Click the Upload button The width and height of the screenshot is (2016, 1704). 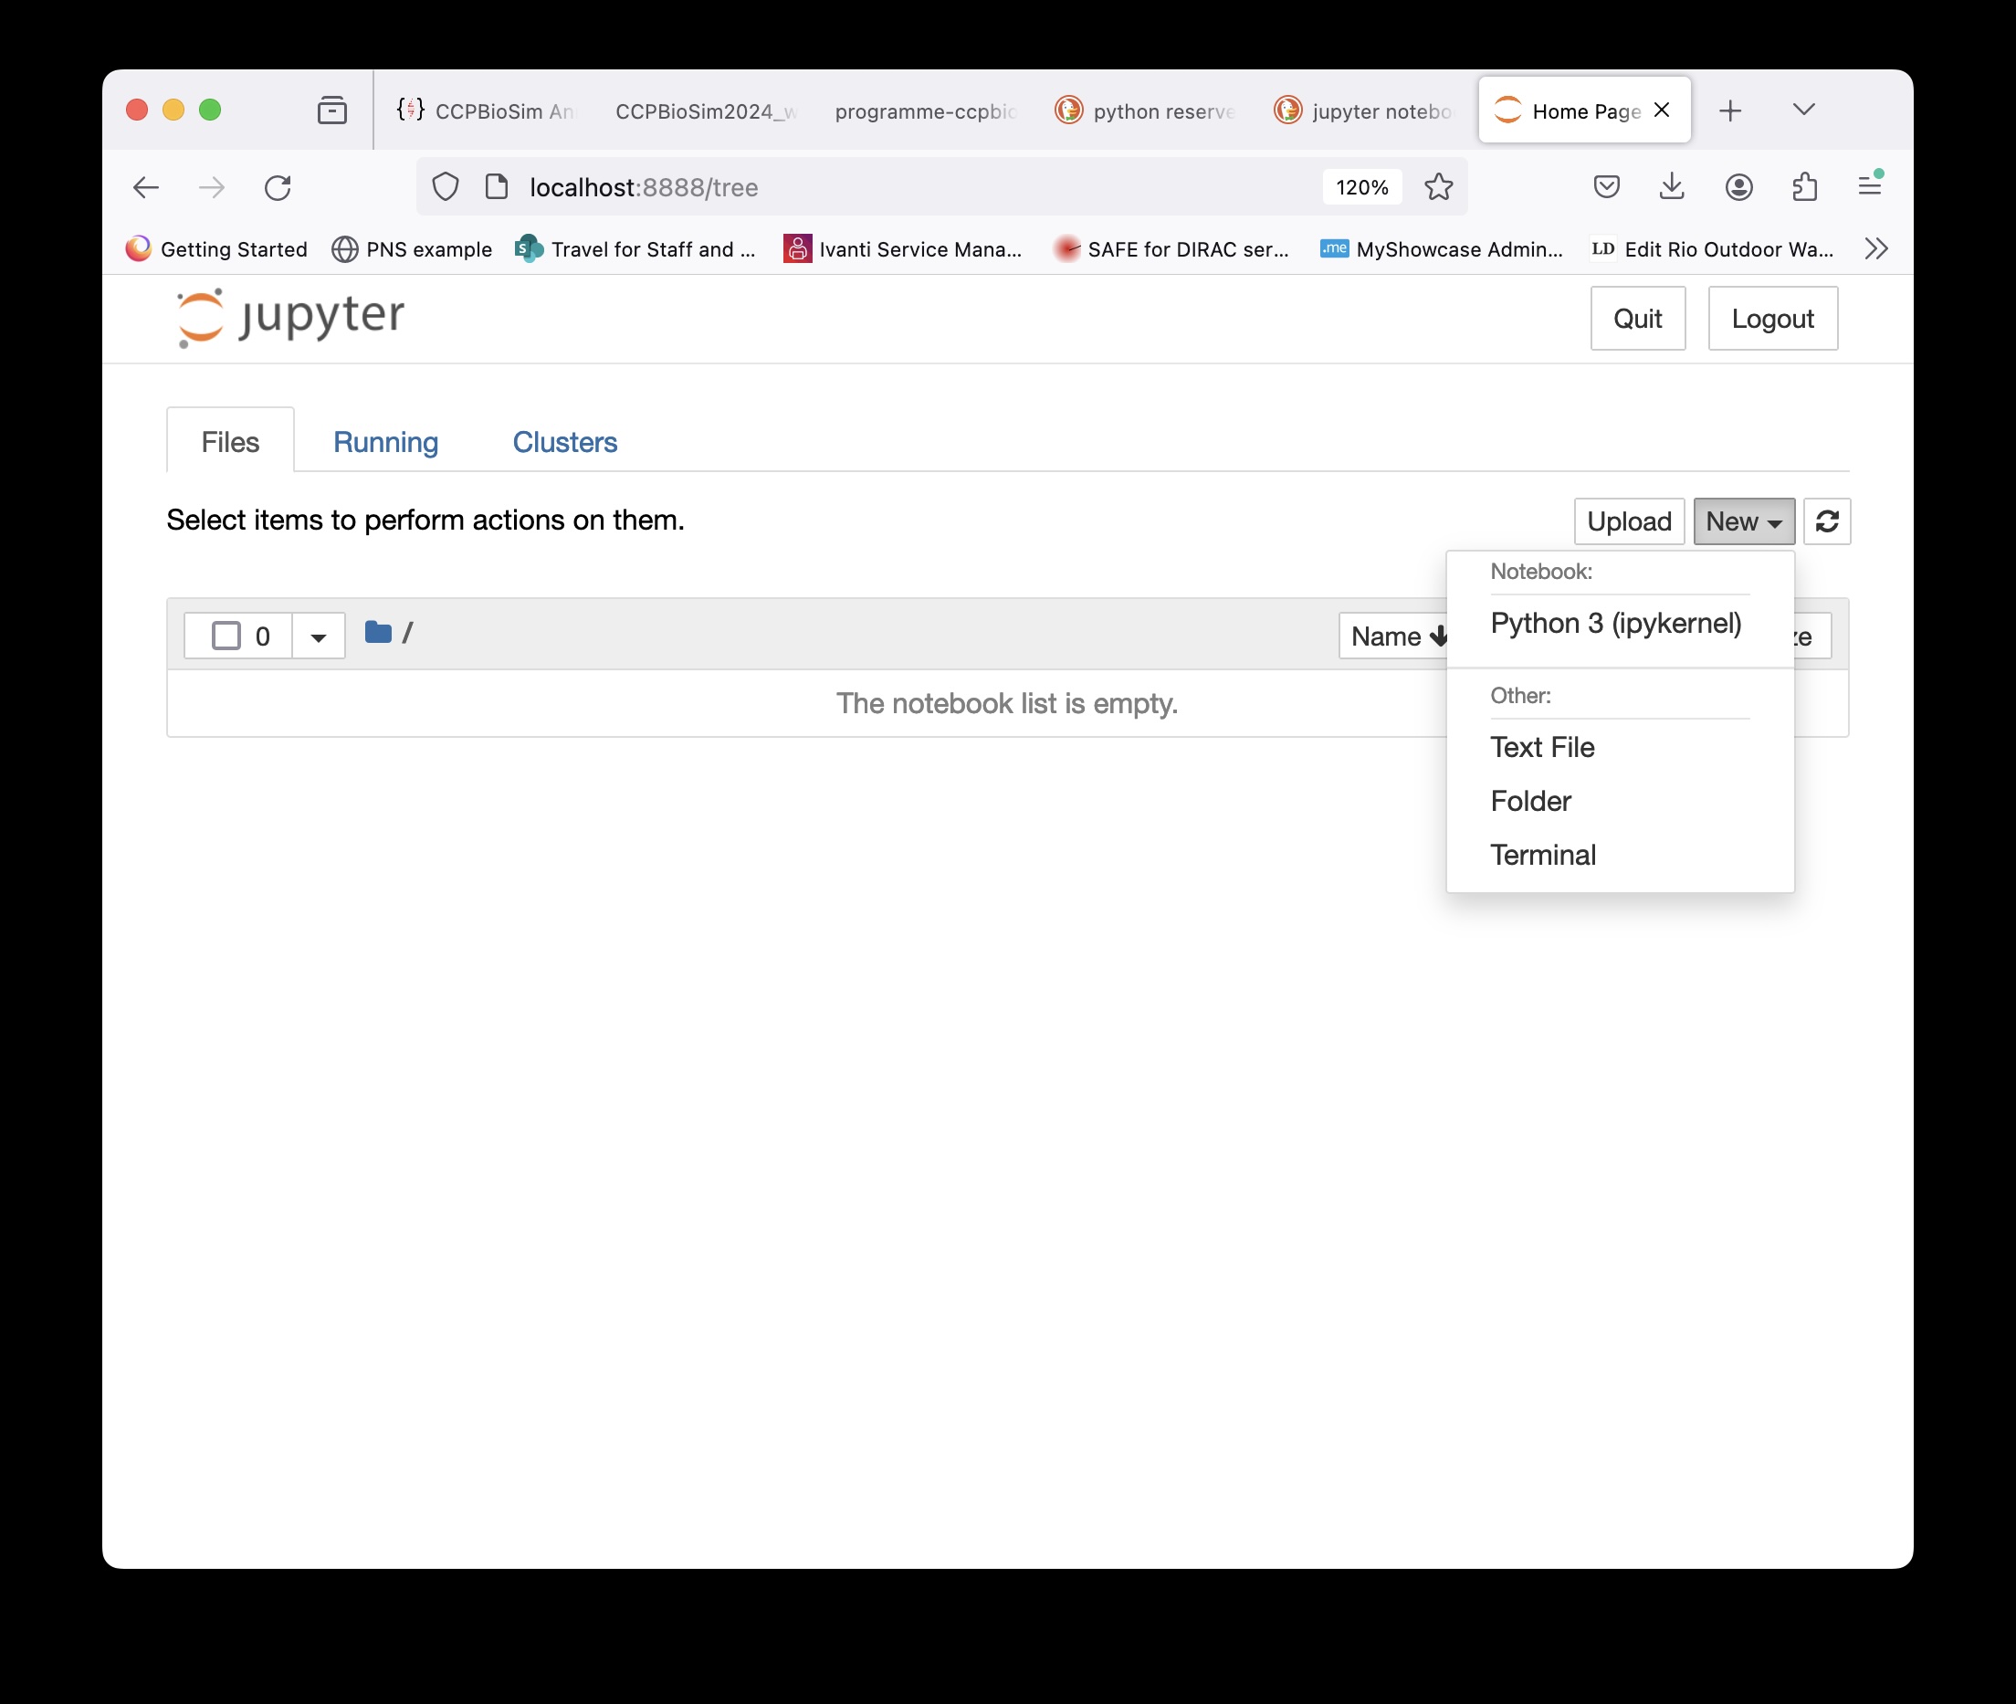[x=1629, y=521]
